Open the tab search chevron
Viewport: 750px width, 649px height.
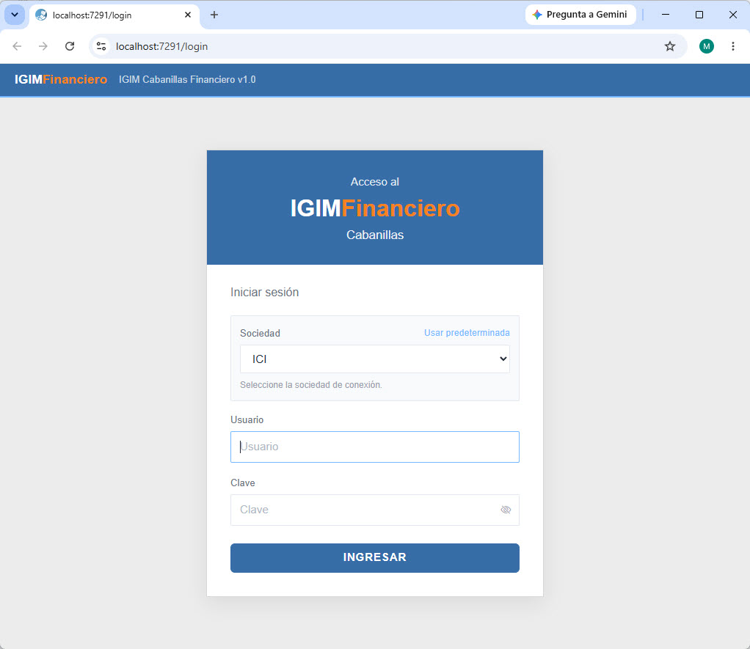(x=15, y=15)
